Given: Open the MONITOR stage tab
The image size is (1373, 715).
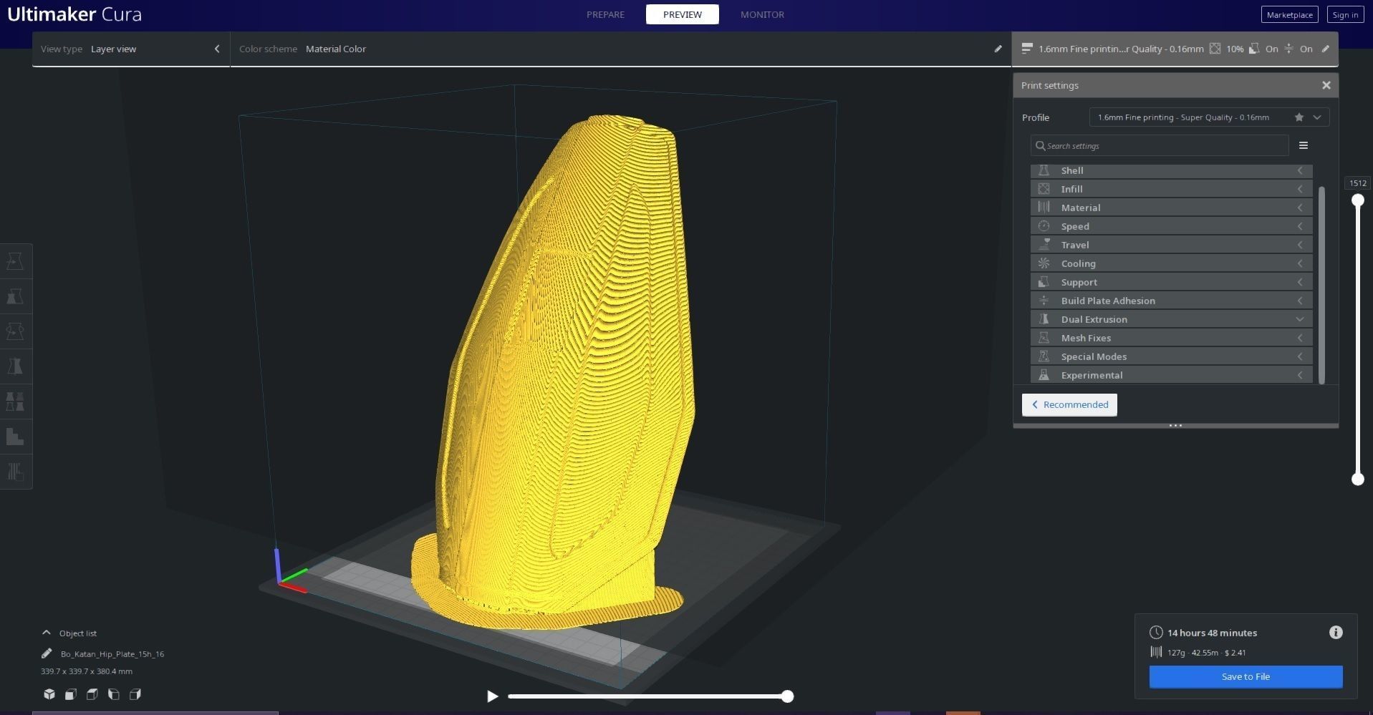Looking at the screenshot, I should 762,14.
